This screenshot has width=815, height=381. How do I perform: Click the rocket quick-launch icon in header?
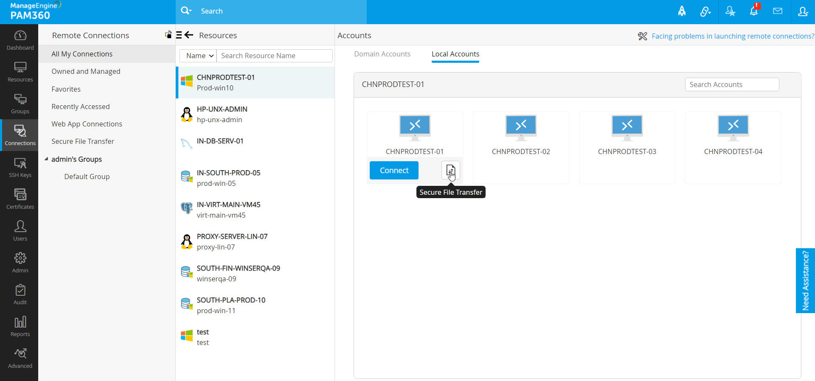coord(682,11)
